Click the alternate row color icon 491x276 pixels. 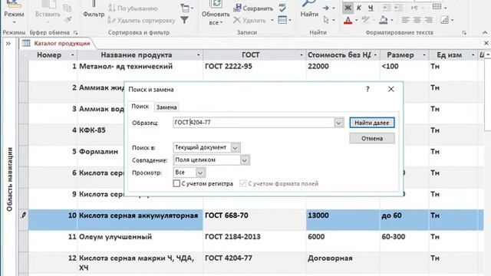[445, 20]
